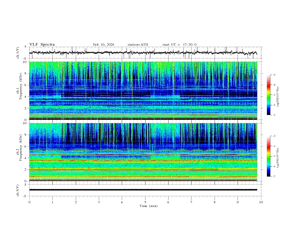Click the "-7" label on ch.2 color bar

[274, 177]
